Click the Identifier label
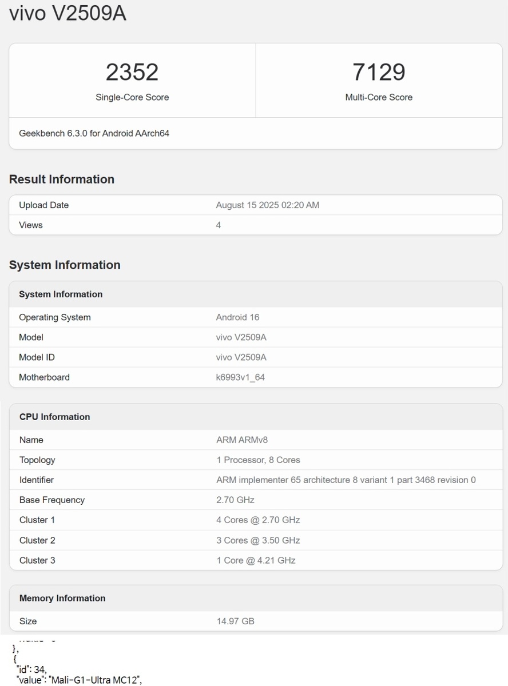 click(37, 480)
